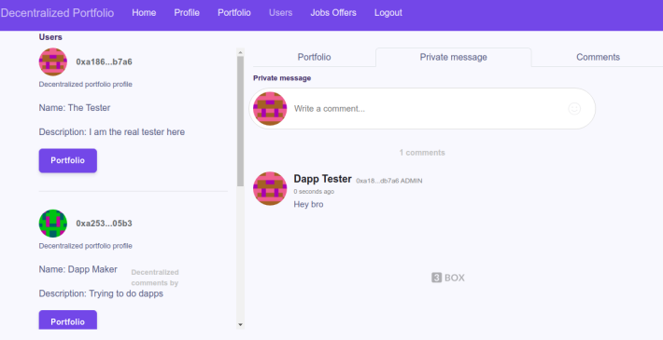The height and width of the screenshot is (340, 663).
Task: Go to Profile in the navbar
Action: coord(187,13)
